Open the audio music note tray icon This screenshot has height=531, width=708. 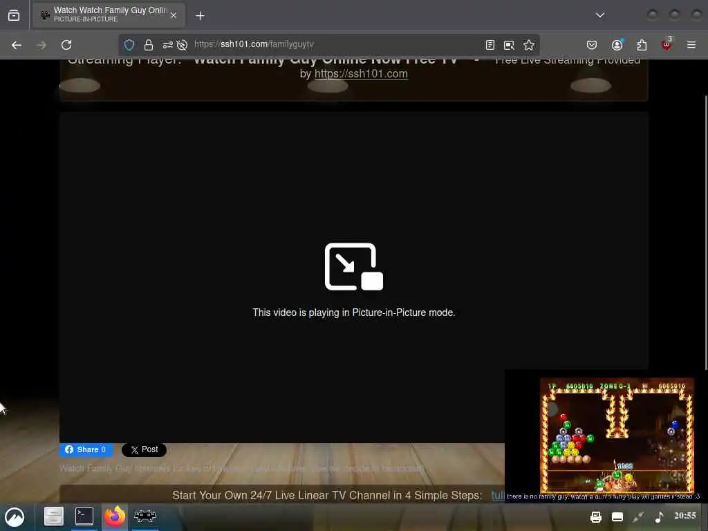click(659, 517)
